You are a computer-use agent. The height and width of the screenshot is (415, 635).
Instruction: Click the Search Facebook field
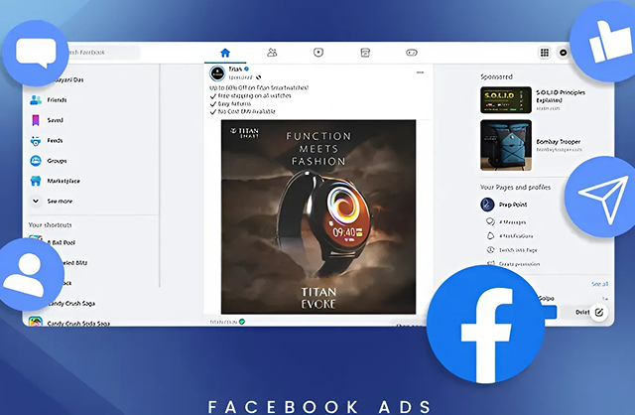click(101, 53)
